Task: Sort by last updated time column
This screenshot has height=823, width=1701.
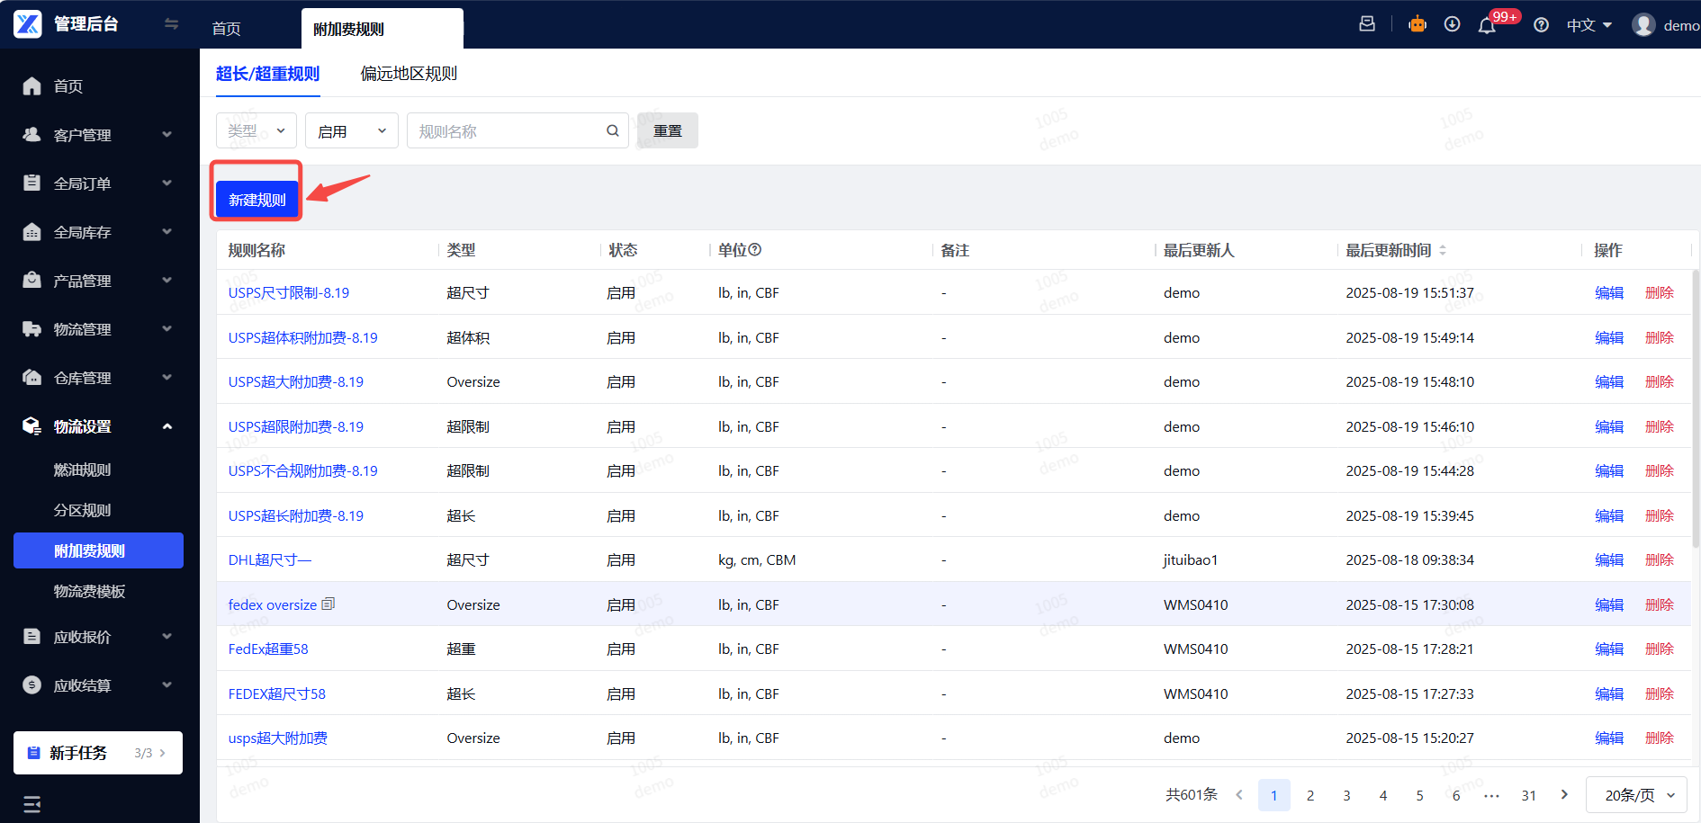Action: tap(1443, 250)
